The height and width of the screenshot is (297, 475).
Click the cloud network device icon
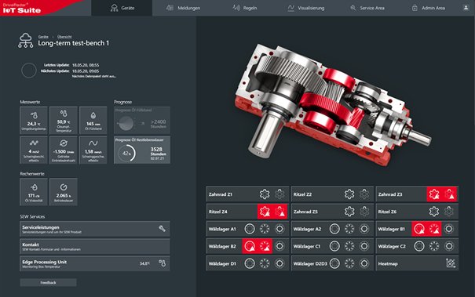pyautogui.click(x=25, y=41)
